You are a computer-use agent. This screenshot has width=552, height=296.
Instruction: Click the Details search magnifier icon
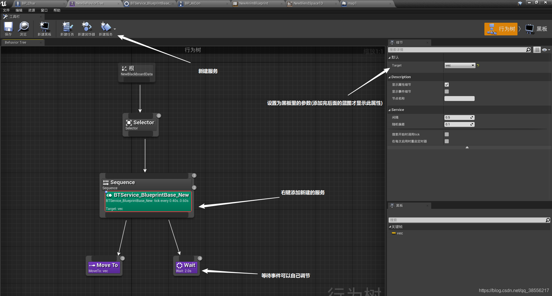click(x=528, y=50)
